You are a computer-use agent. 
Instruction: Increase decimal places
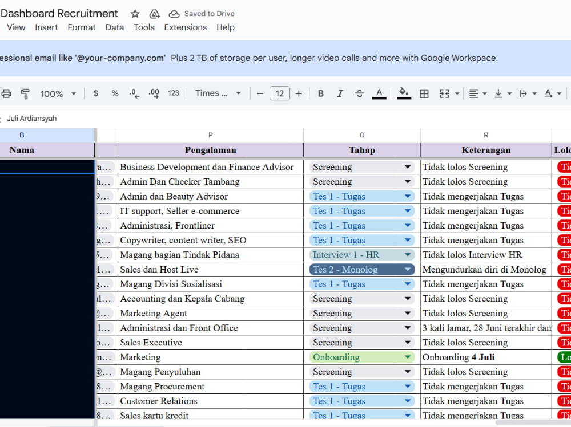(154, 93)
